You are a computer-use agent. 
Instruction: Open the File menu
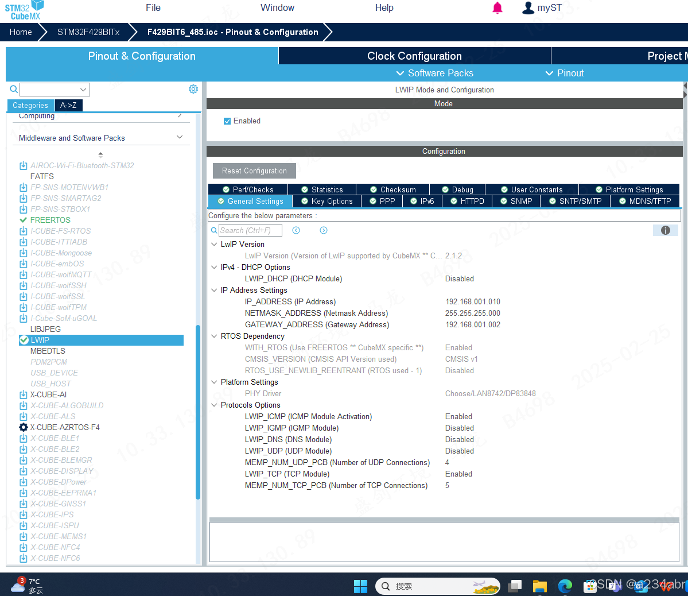(x=153, y=8)
